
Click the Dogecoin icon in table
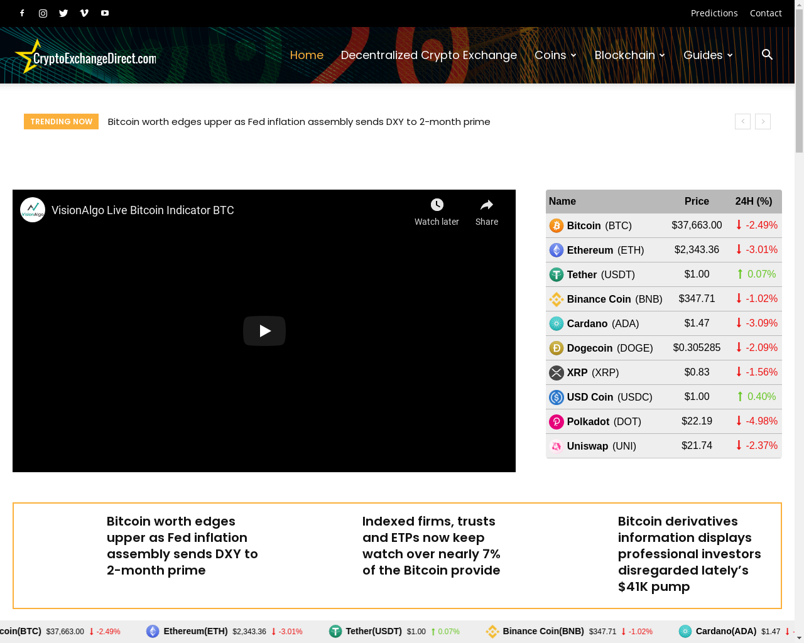[557, 348]
